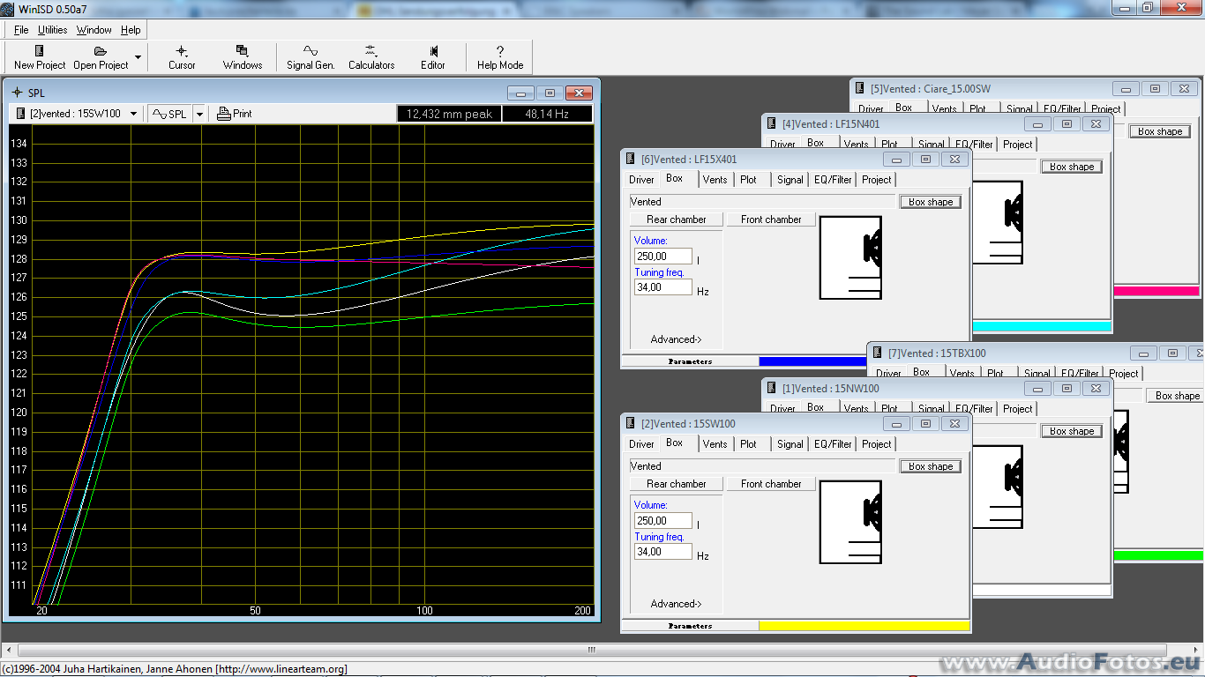
Task: Edit Volume field in 15SW100 window
Action: click(663, 521)
